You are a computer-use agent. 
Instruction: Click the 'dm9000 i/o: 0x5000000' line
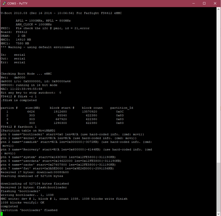pyautogui.click(x=36, y=81)
